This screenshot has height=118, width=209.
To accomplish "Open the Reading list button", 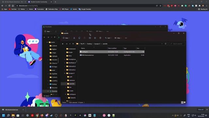I will 203,9.
